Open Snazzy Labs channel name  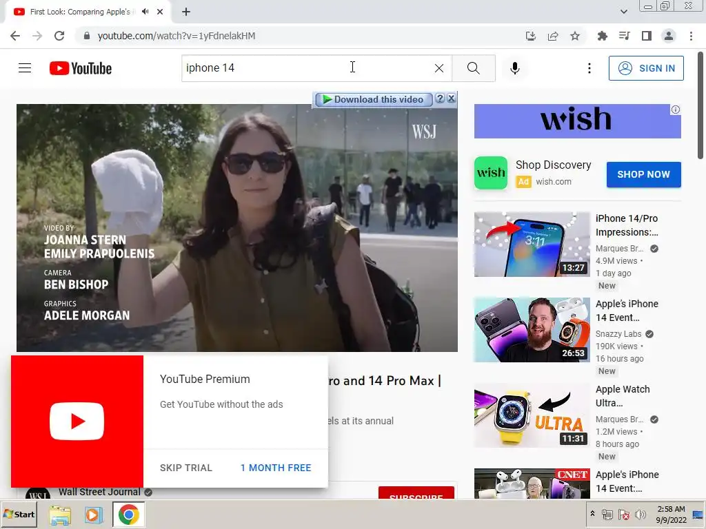(x=618, y=334)
